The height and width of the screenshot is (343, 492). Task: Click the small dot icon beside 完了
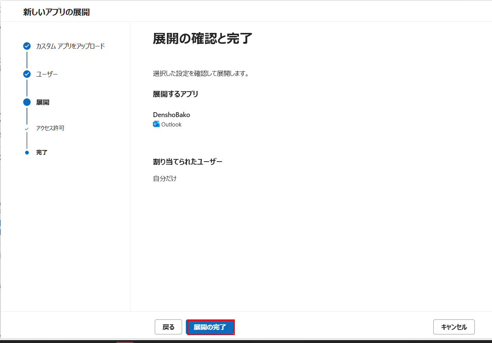(x=27, y=153)
